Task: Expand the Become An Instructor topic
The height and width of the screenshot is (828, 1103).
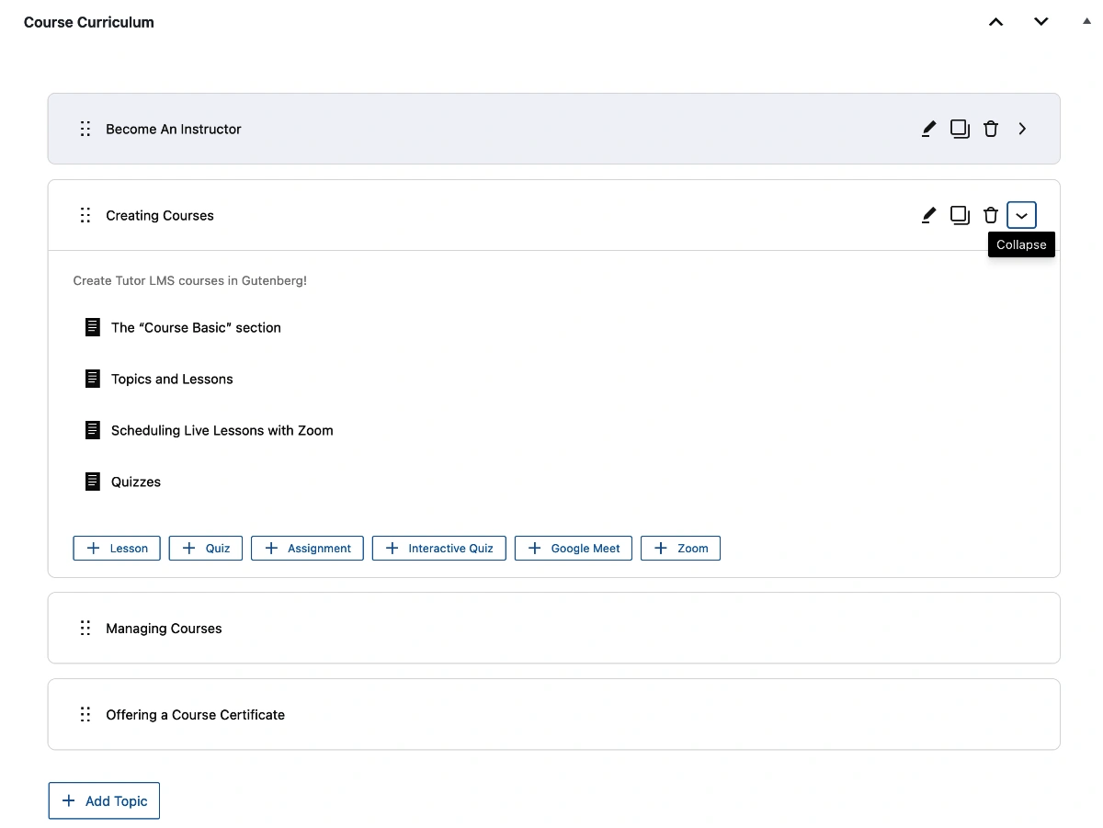Action: coord(1022,130)
